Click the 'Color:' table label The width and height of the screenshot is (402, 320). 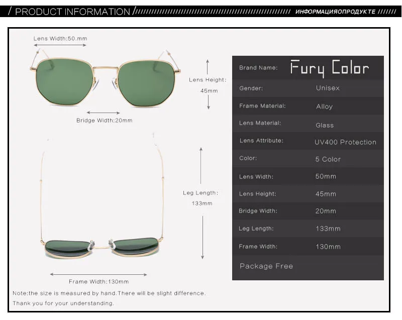(248, 158)
